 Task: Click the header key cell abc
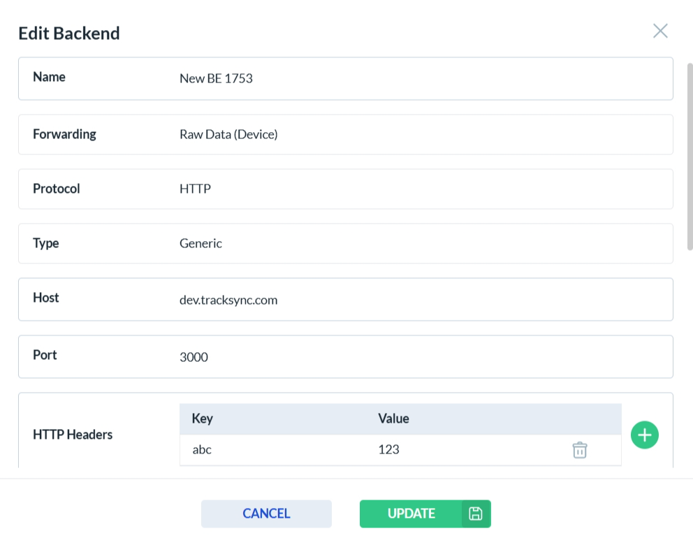(203, 450)
